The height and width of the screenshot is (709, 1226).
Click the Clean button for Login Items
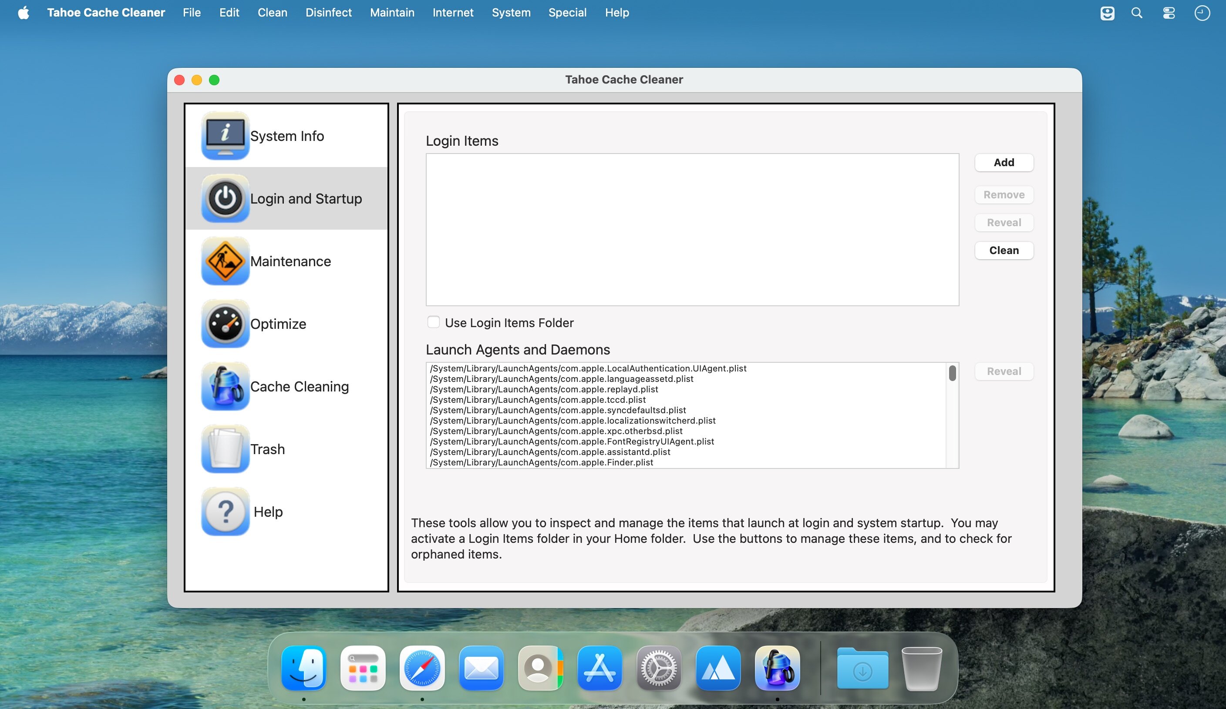(x=1004, y=250)
